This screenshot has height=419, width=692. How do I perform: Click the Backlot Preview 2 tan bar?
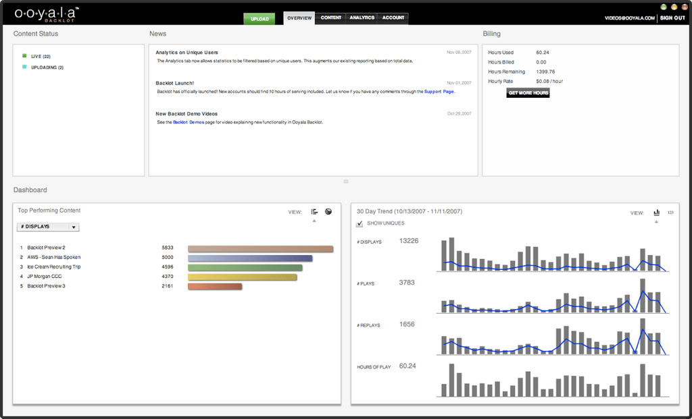pyautogui.click(x=260, y=249)
